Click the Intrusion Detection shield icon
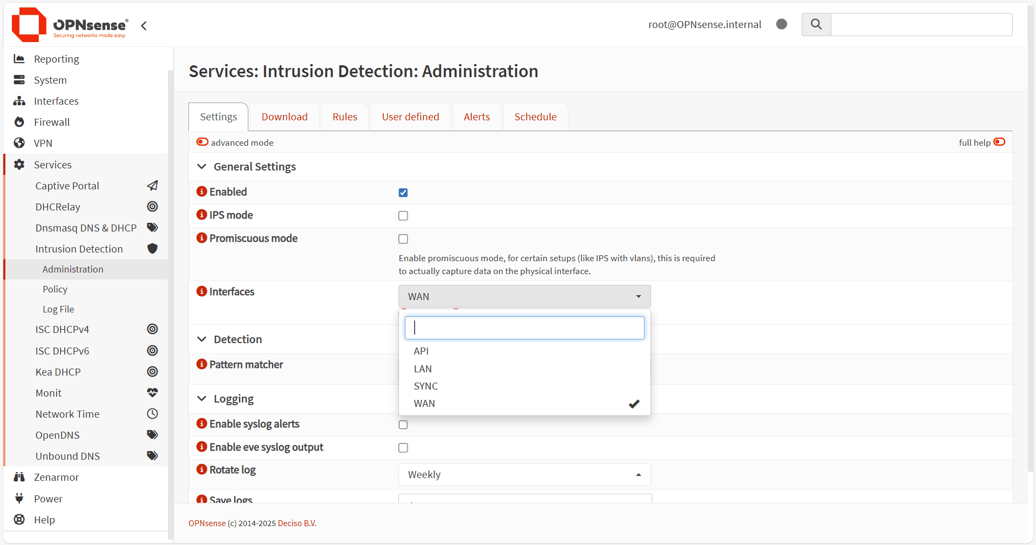 coord(152,249)
